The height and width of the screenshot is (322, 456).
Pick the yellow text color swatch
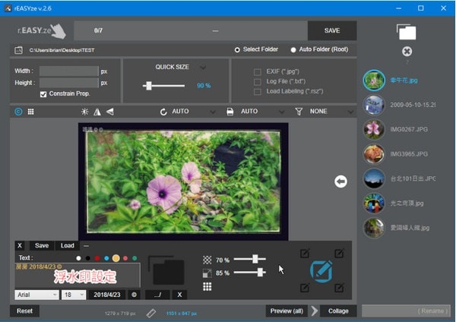pyautogui.click(x=116, y=258)
